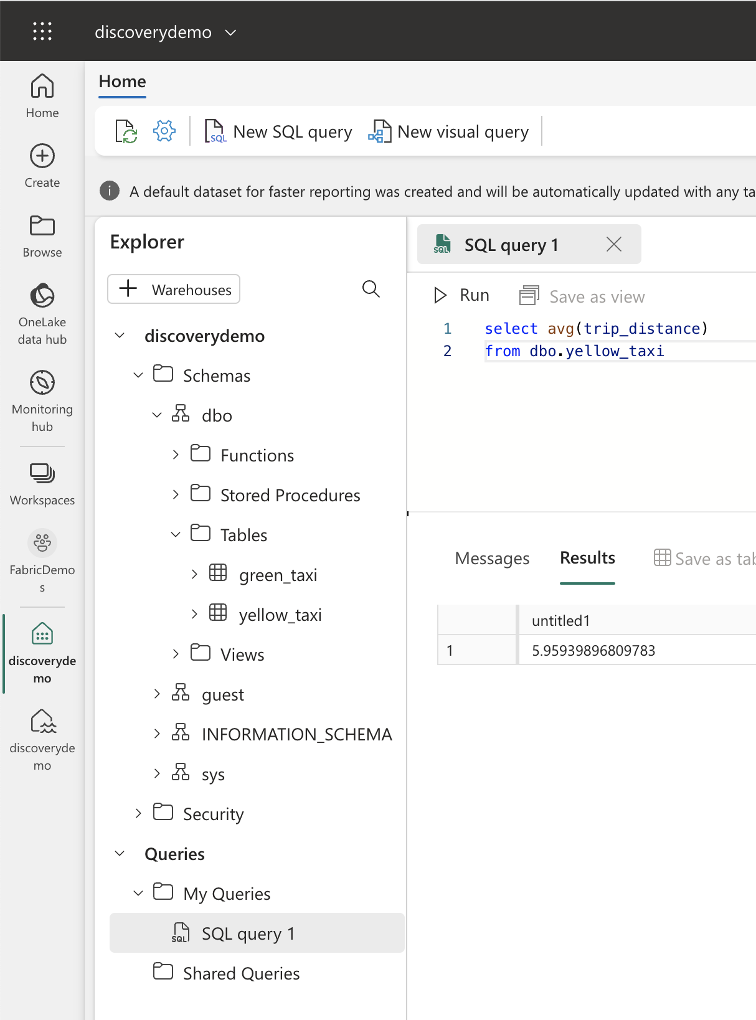
Task: Collapse the Tables folder chevron
Action: coord(176,535)
